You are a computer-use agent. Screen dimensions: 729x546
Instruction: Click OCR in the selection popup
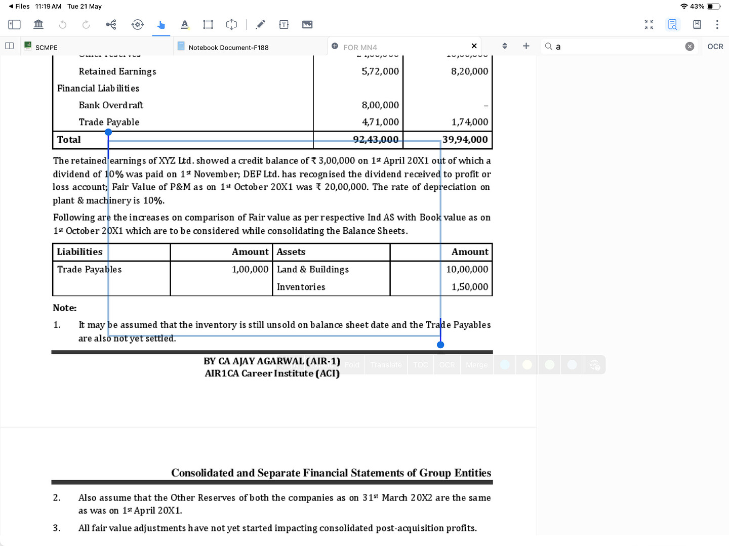(447, 365)
